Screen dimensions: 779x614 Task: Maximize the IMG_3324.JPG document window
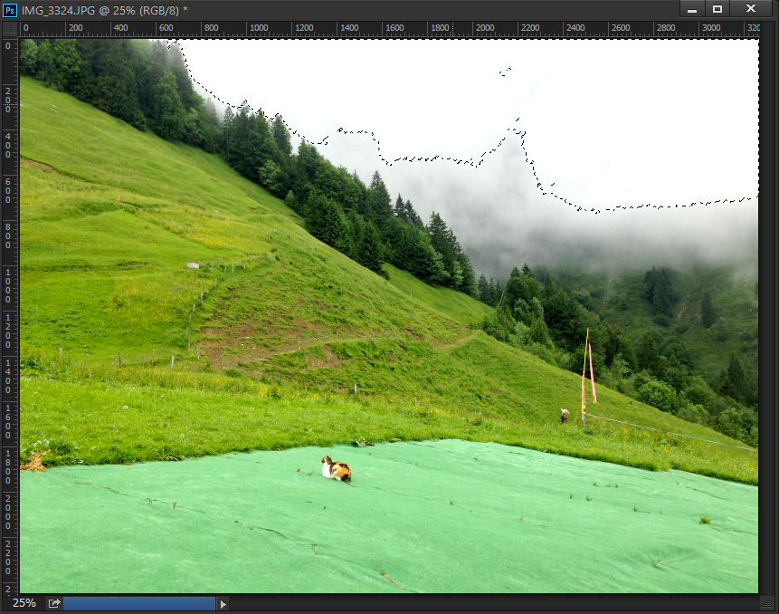click(x=717, y=9)
